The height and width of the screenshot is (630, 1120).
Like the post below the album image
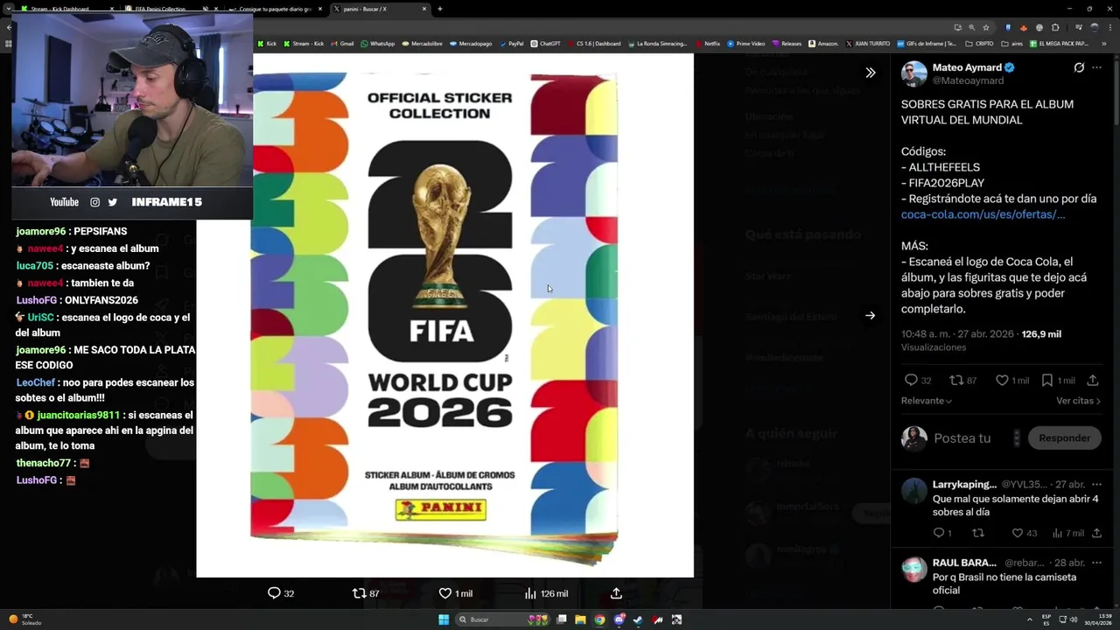click(444, 593)
